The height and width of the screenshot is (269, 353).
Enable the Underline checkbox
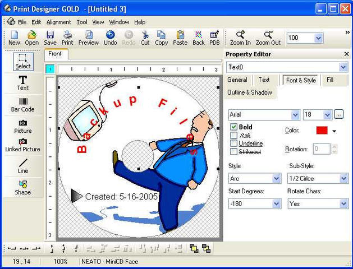coord(234,143)
